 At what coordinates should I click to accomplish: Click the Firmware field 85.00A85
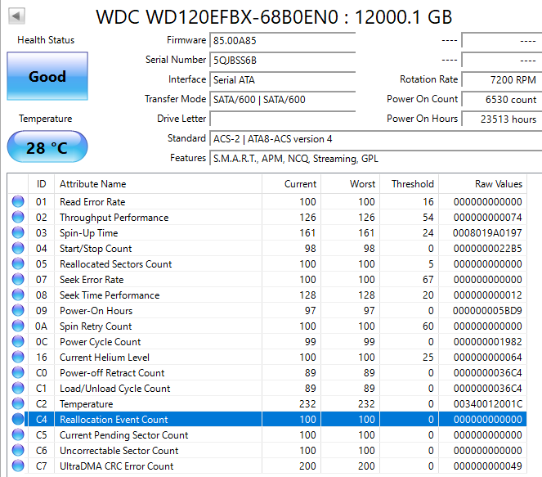282,41
